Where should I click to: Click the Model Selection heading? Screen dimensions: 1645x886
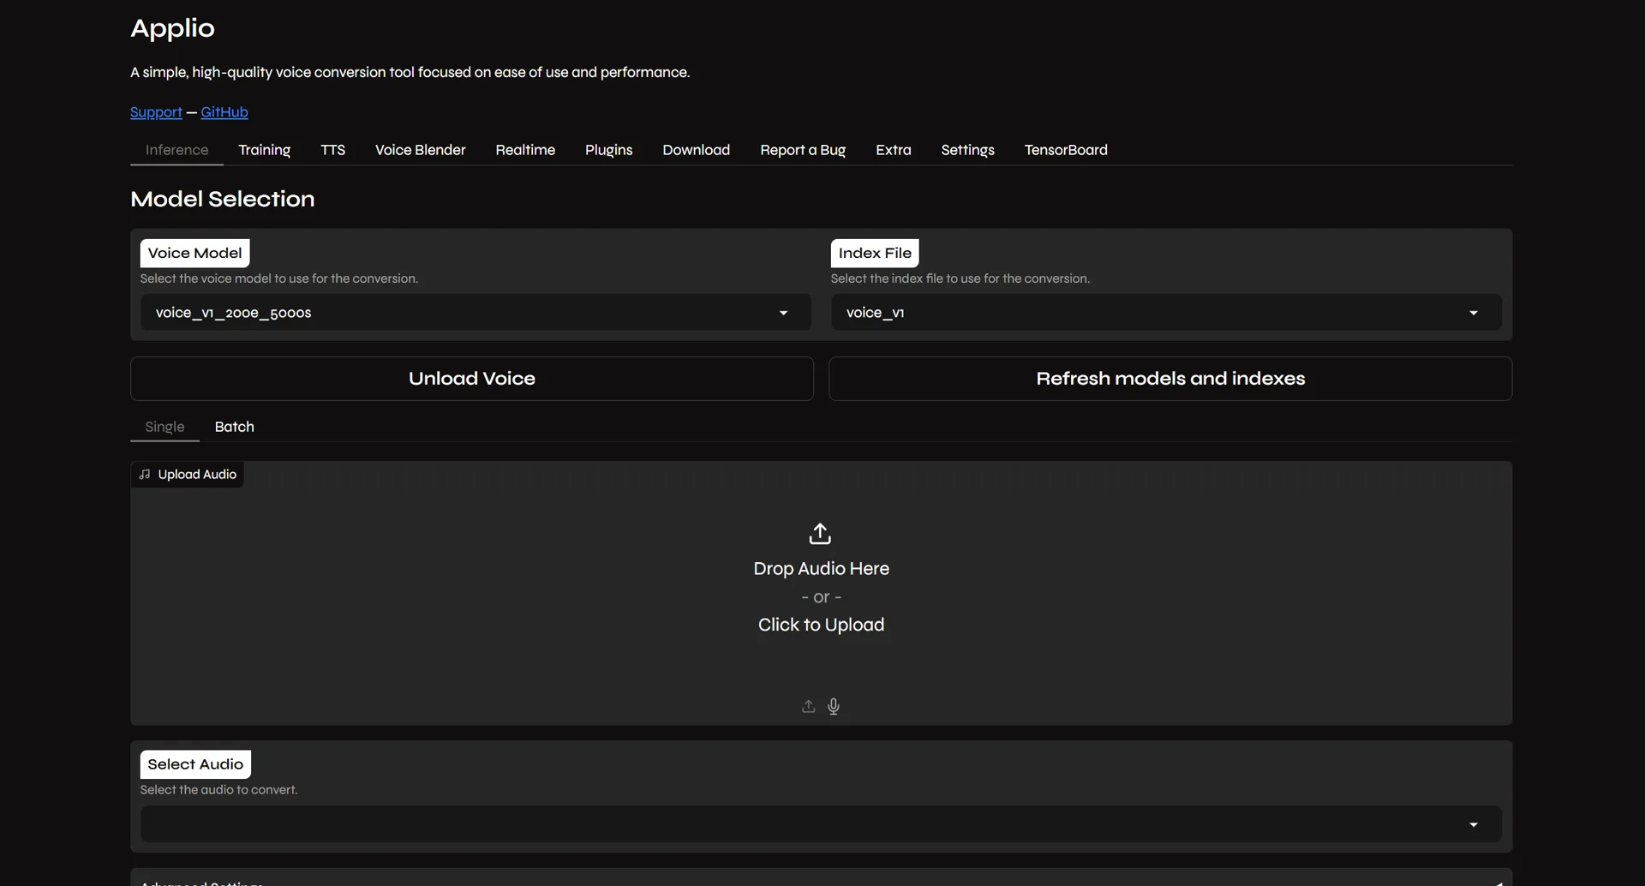click(223, 199)
